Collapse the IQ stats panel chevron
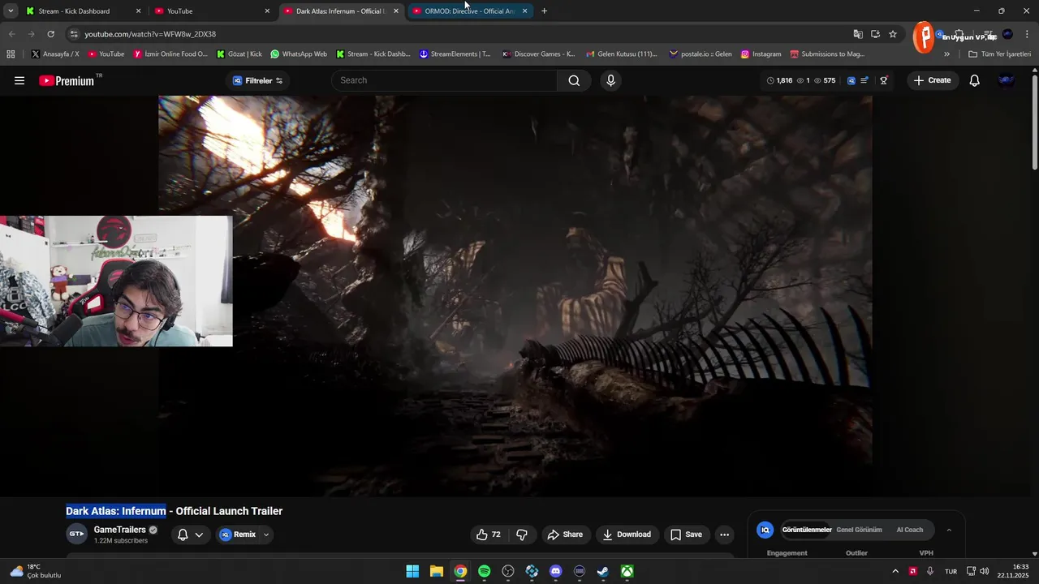This screenshot has width=1039, height=584. [949, 530]
